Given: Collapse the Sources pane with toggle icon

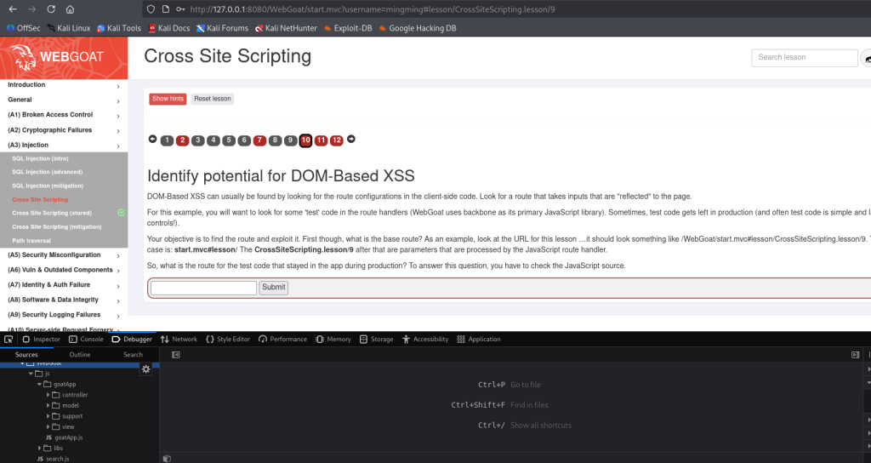Looking at the screenshot, I should pyautogui.click(x=175, y=355).
